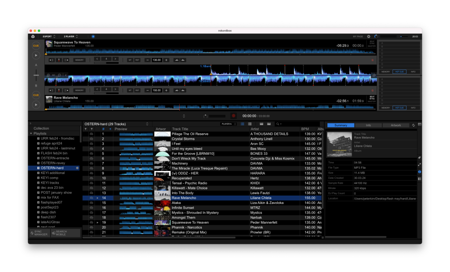Click the top deck MEMORY button
This screenshot has height=272, width=450.
(79, 60)
